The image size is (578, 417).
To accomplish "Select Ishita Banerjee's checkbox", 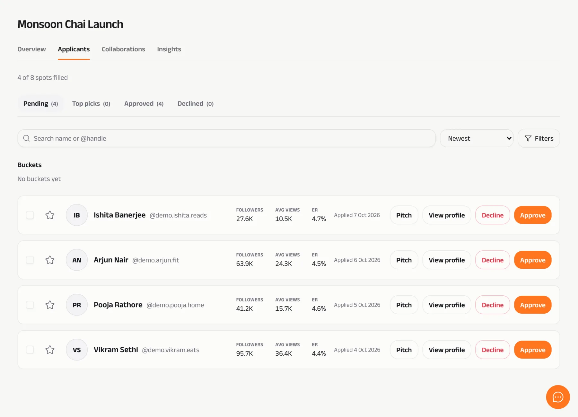I will [30, 215].
